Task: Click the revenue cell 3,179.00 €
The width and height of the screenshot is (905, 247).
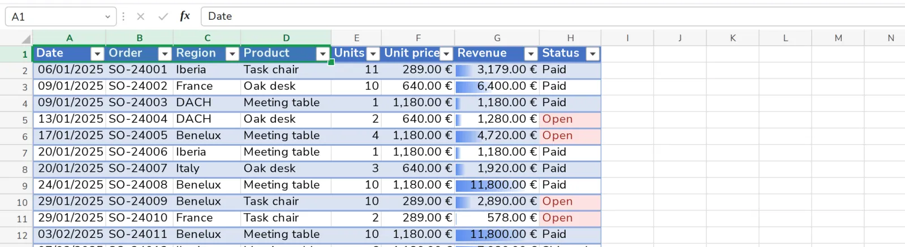Action: [x=497, y=70]
